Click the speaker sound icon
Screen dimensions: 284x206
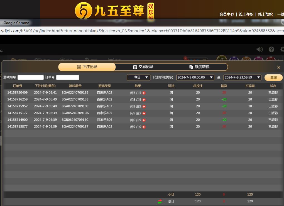259,49
